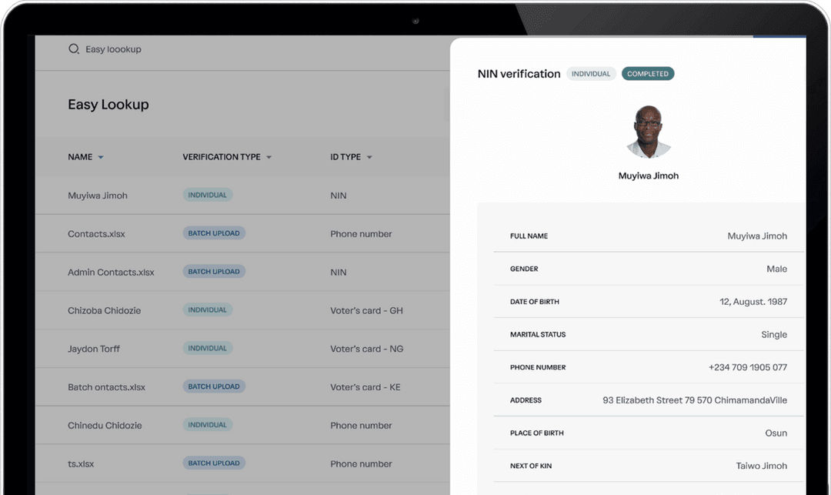Click the INDIVIDUAL badge beside NIN verification
The height and width of the screenshot is (495, 831).
point(591,73)
